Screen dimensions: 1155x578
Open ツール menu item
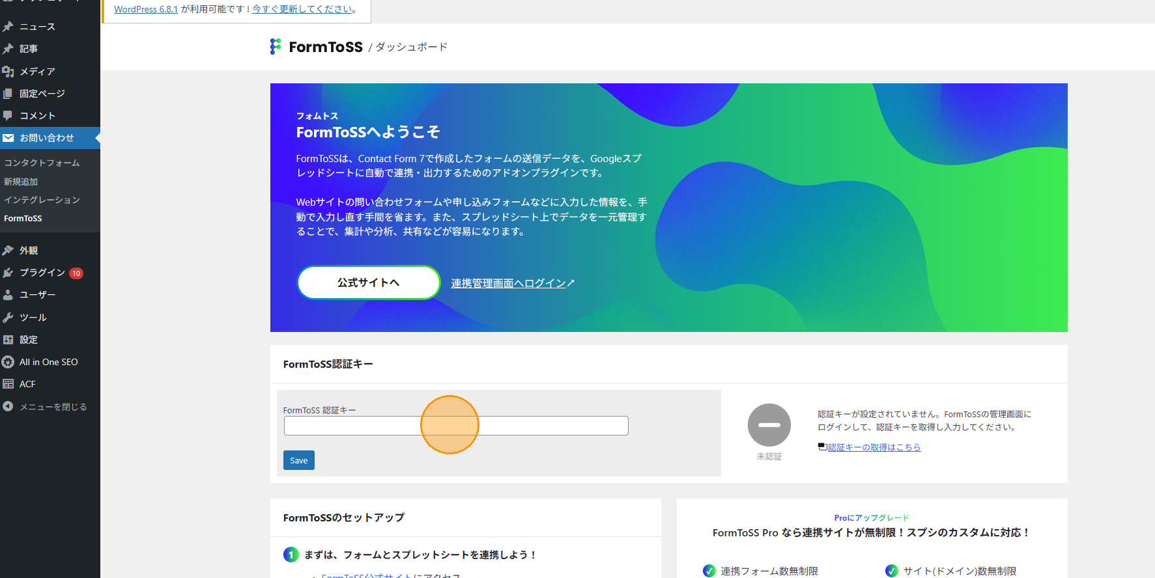click(50, 318)
